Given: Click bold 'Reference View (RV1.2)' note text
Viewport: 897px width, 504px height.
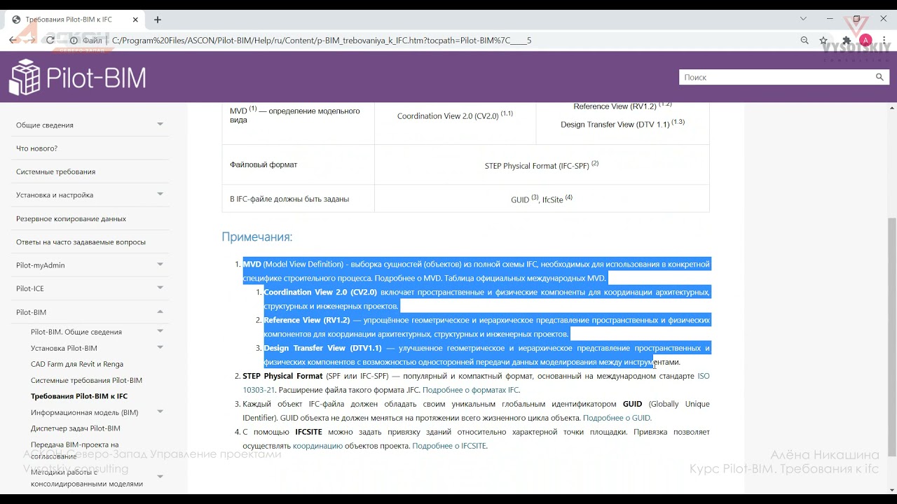Looking at the screenshot, I should [306, 320].
